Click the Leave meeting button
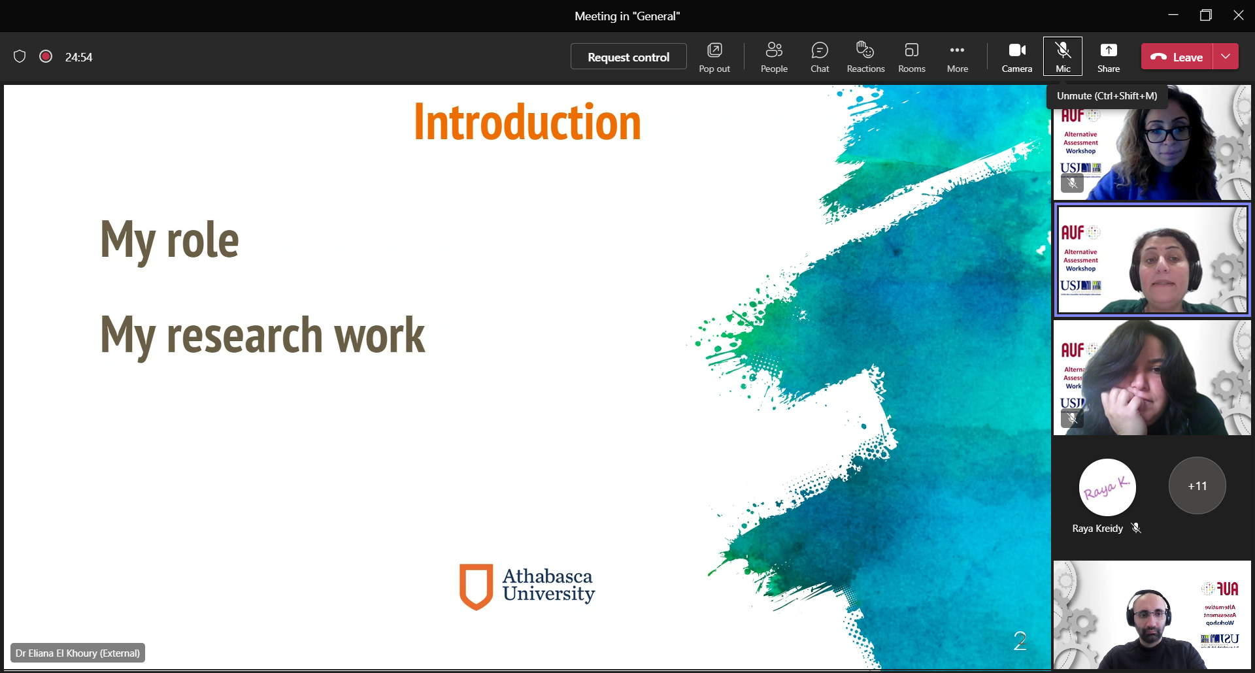 (x=1177, y=57)
